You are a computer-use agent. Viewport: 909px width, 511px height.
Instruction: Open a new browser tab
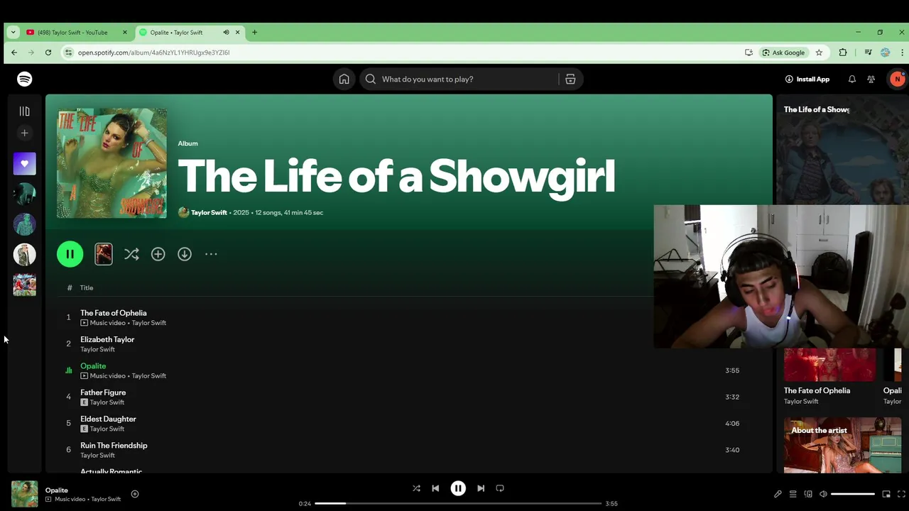254,32
